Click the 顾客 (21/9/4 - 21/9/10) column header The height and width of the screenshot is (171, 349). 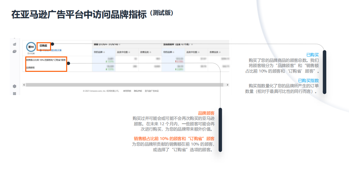coord(106,44)
